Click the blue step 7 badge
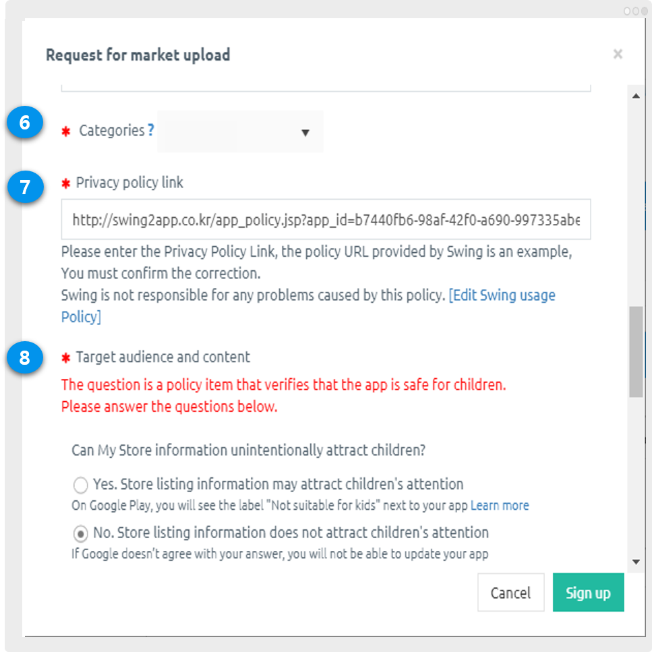This screenshot has width=652, height=652. point(24,187)
